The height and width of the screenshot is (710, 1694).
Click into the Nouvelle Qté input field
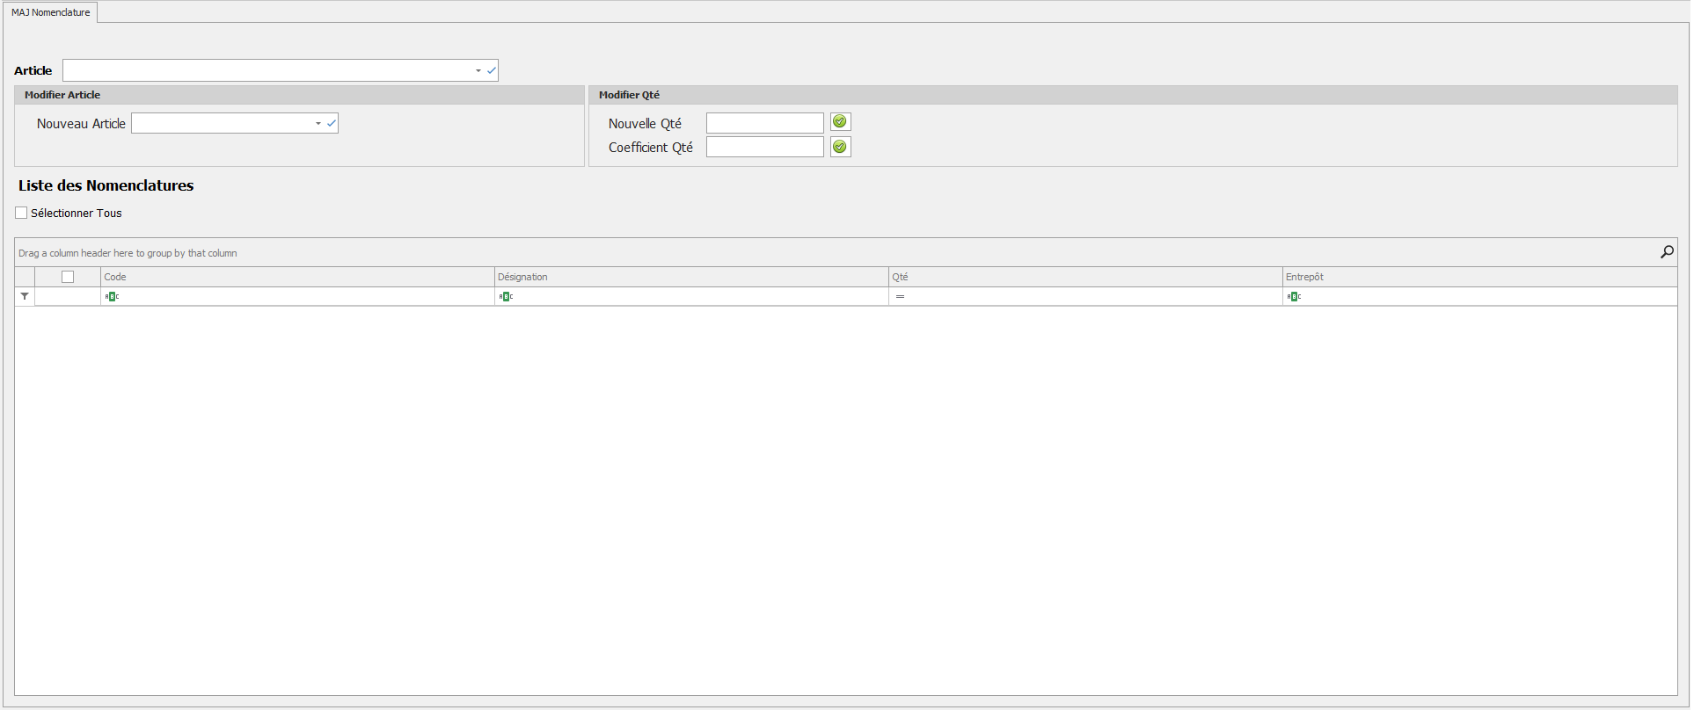(x=764, y=123)
